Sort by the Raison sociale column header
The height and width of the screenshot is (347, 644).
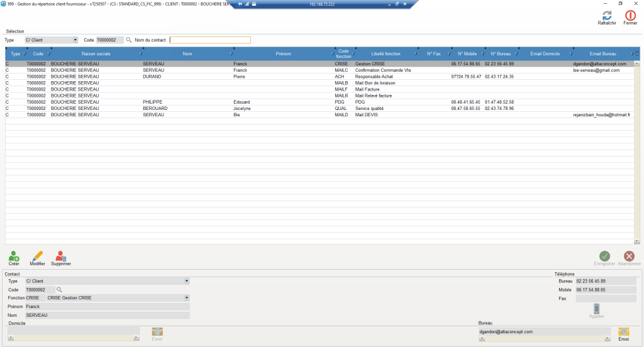click(96, 54)
